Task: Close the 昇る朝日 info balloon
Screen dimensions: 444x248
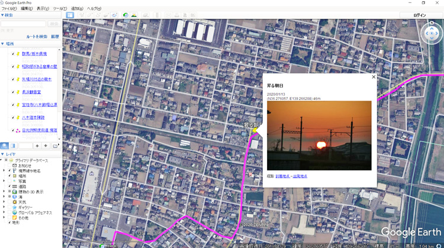Action: (374, 77)
